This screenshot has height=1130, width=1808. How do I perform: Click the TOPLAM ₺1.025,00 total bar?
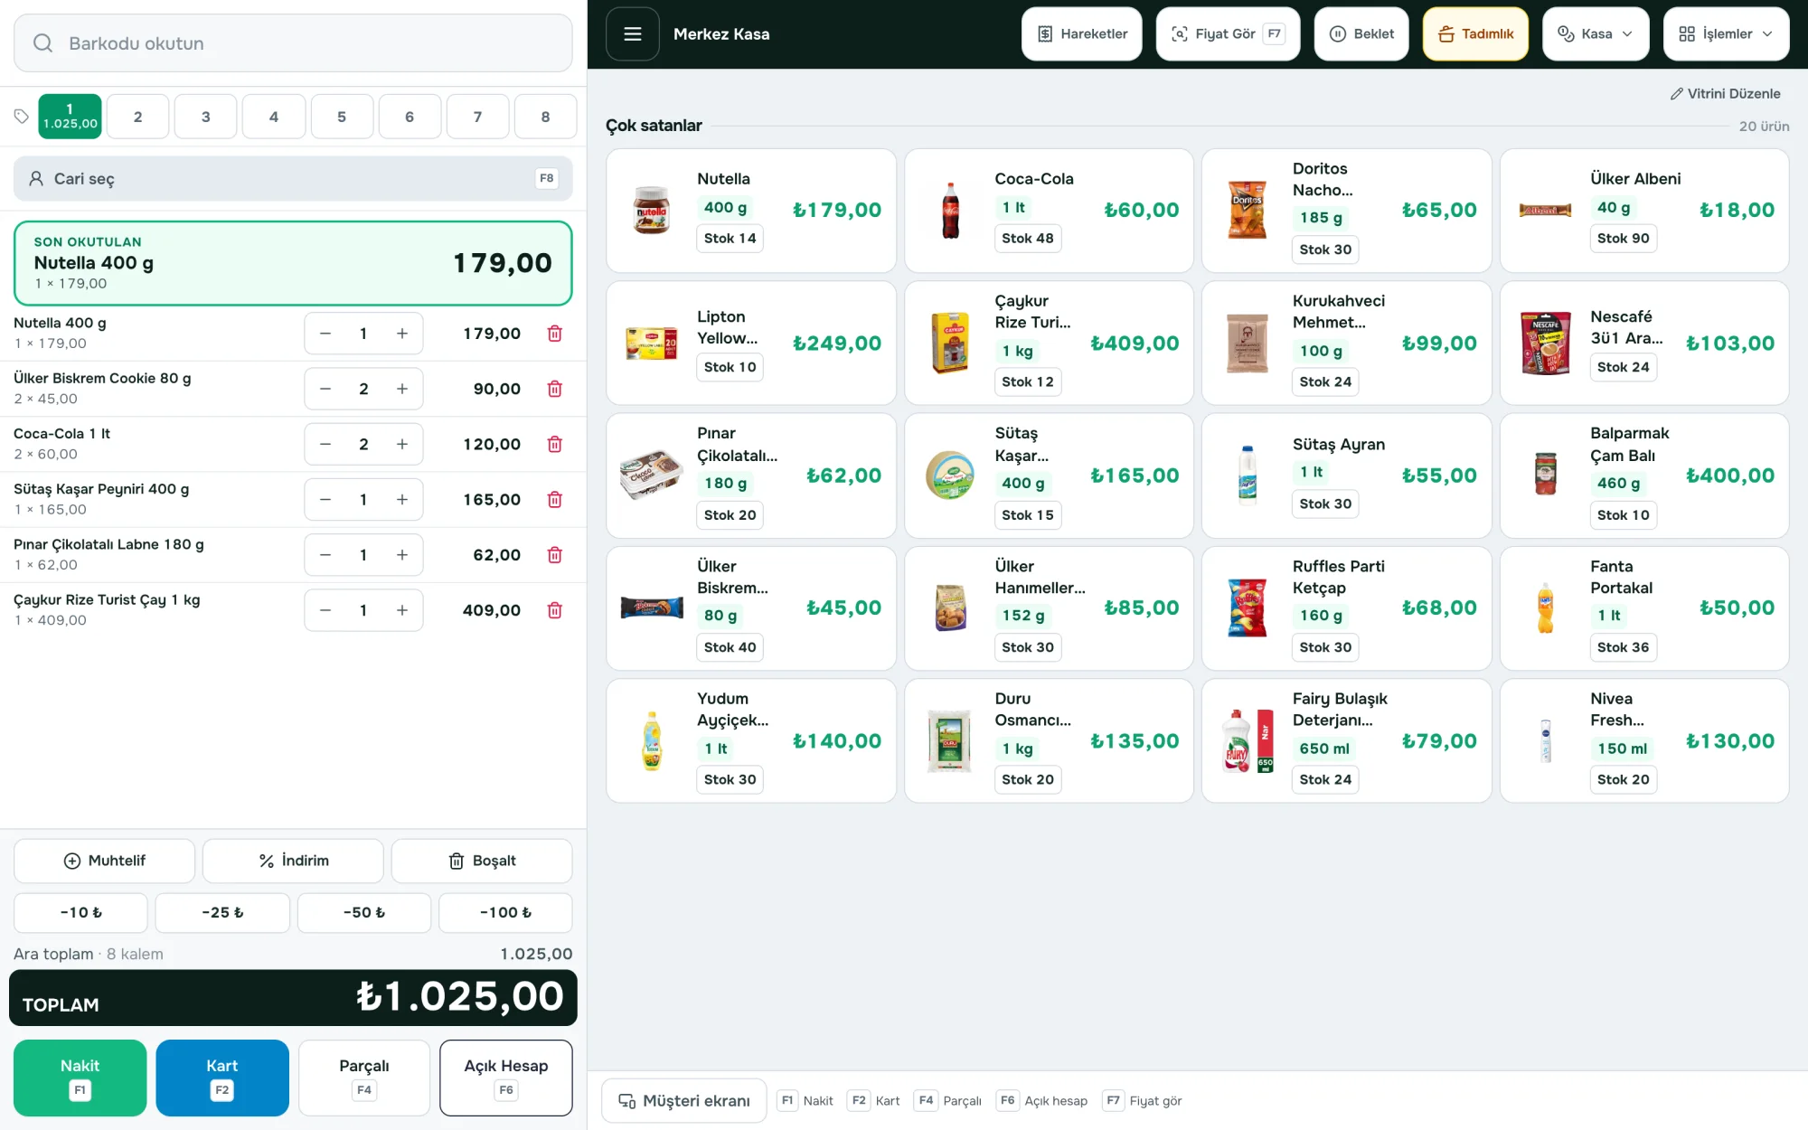(x=293, y=998)
